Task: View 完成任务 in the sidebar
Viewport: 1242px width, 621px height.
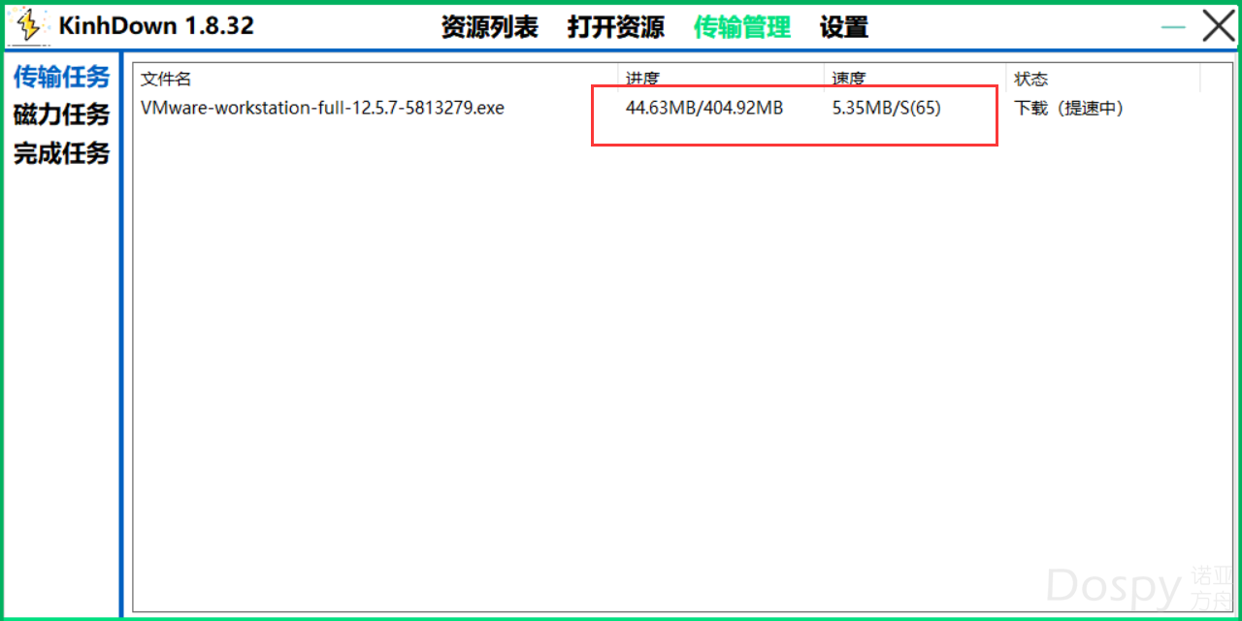Action: pos(61,153)
